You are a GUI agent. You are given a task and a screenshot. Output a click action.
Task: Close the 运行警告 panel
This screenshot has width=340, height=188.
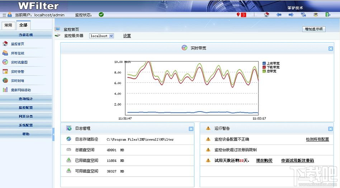330,129
